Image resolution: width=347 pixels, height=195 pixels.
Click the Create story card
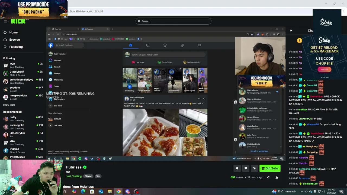[130, 80]
